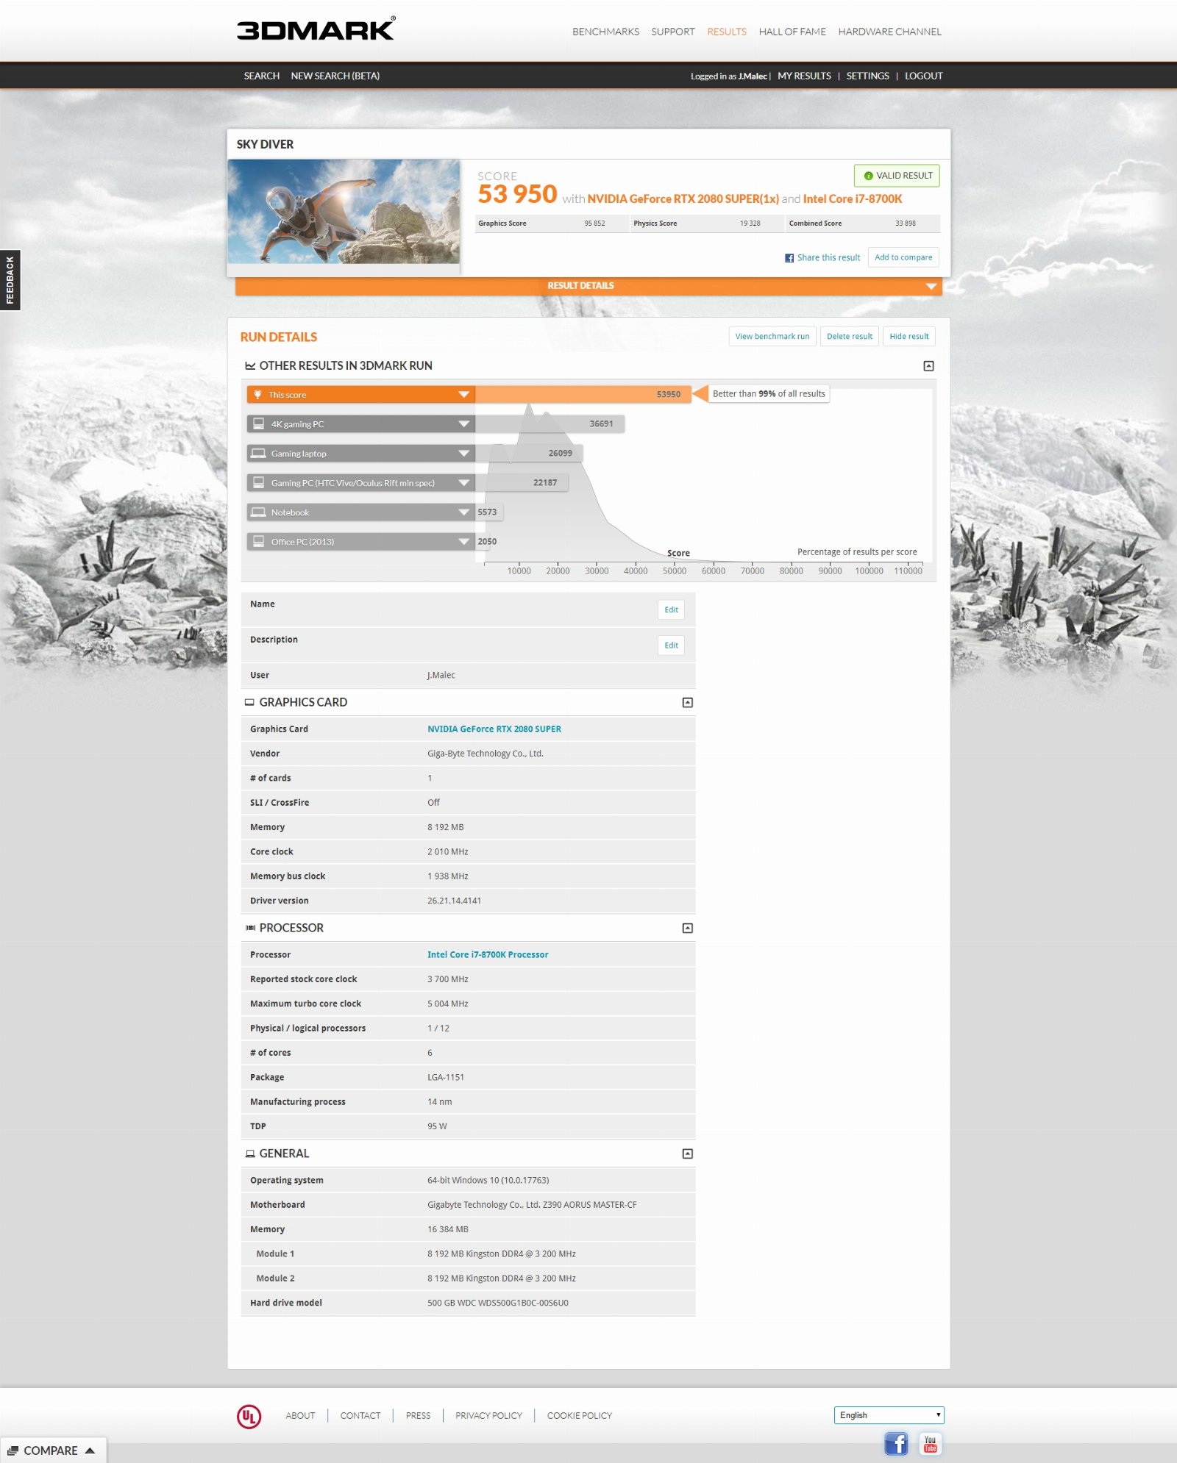Viewport: 1177px width, 1463px height.
Task: Click Hide result button
Action: 908,337
